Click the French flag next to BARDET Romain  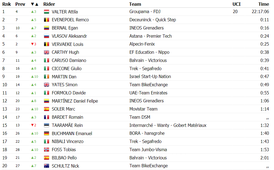[x=46, y=117]
